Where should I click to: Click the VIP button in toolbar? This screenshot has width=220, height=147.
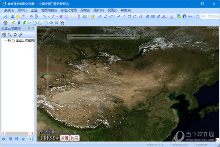[x=190, y=16]
